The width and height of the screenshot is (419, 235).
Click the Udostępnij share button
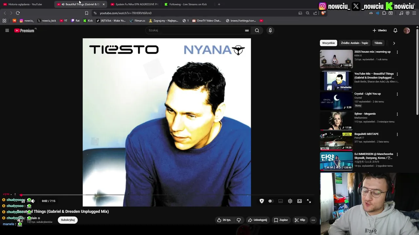click(257, 220)
